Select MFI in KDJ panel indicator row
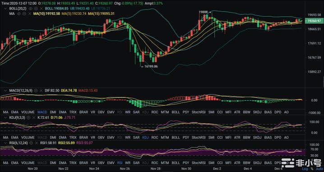This screenshot has height=172, width=324. (x=228, y=138)
